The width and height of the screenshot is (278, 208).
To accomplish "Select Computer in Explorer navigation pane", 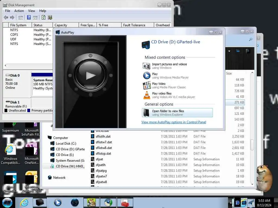I will pos(60,138).
